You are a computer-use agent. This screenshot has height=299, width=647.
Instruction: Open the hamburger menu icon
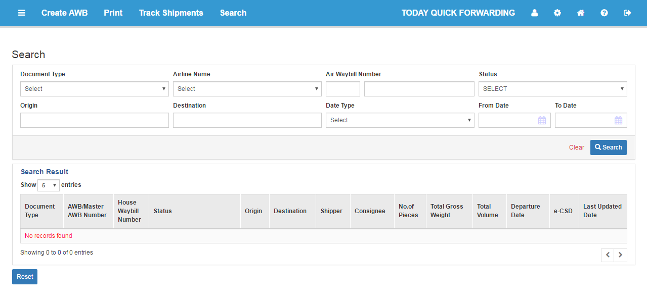point(22,13)
